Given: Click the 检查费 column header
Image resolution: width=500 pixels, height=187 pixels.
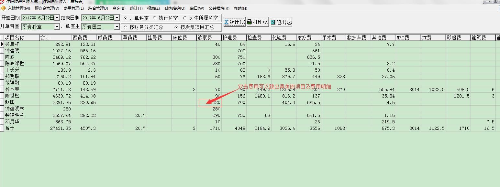Looking at the screenshot, I should pyautogui.click(x=259, y=38).
